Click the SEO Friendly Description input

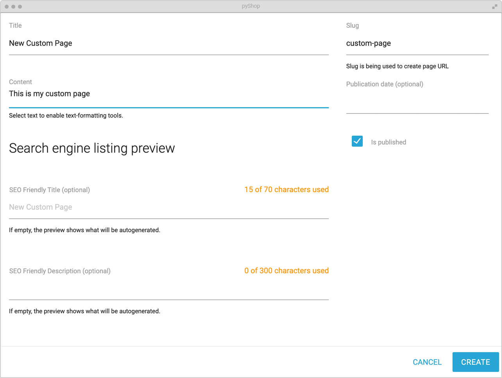pos(169,289)
